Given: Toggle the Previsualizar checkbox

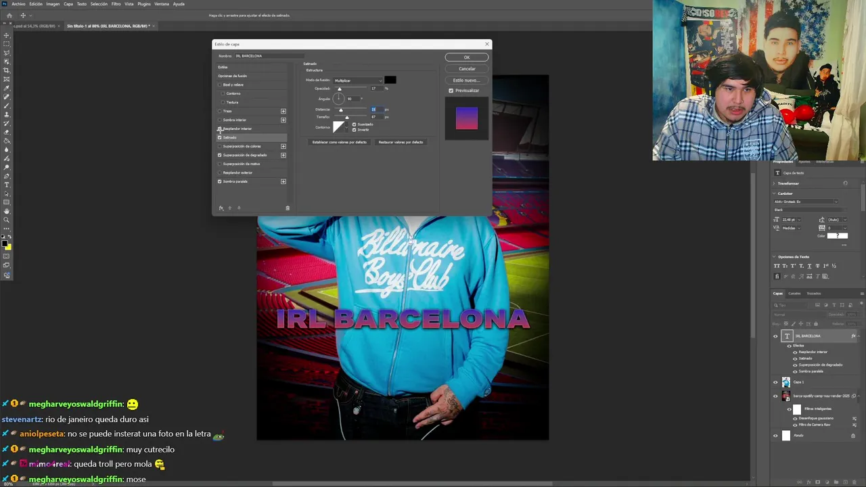Looking at the screenshot, I should (451, 91).
